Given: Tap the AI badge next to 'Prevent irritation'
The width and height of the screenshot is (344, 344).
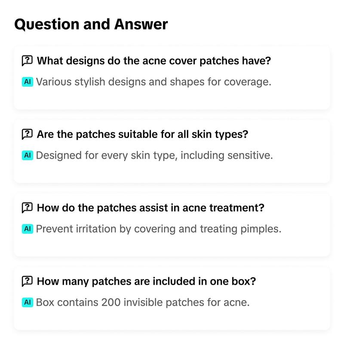Looking at the screenshot, I should (x=28, y=229).
